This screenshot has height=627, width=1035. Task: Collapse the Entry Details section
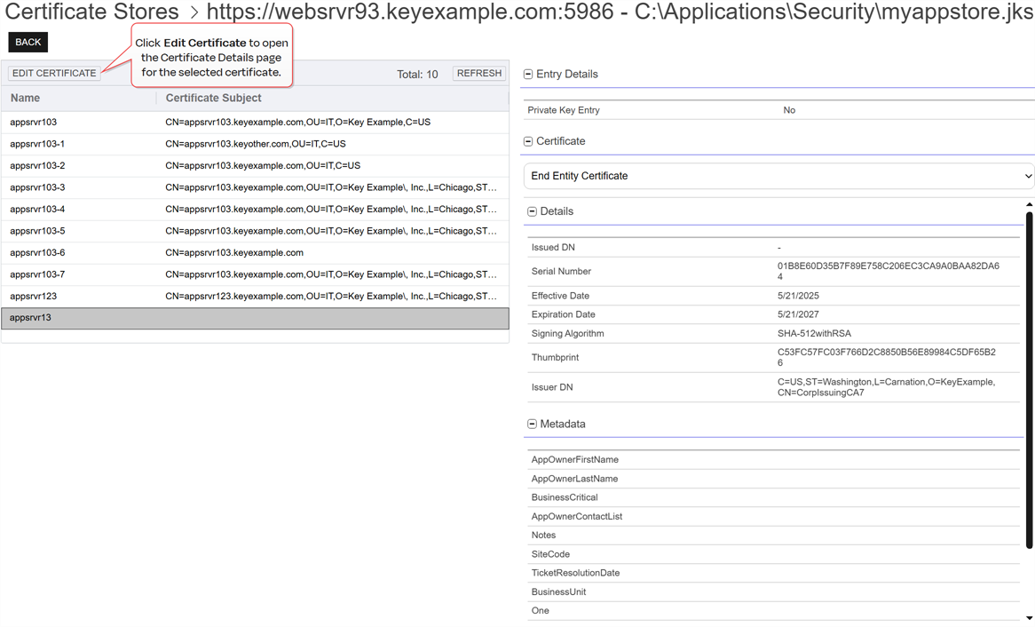point(528,75)
